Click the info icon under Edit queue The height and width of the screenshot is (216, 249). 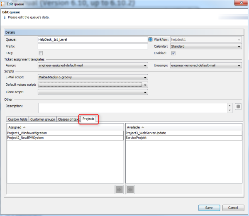pyautogui.click(x=5, y=18)
